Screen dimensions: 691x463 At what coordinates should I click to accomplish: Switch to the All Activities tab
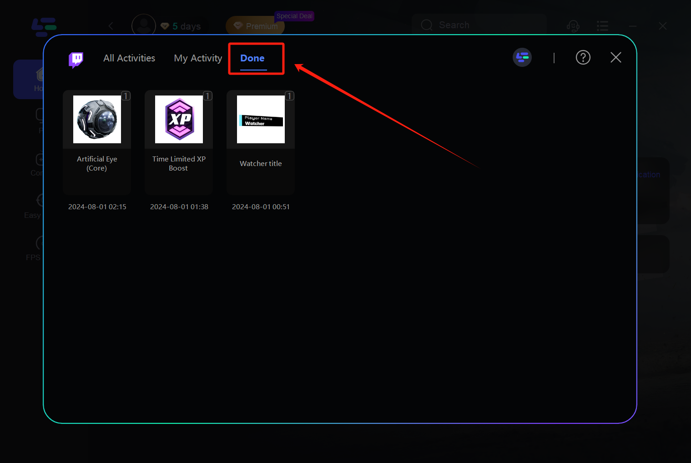click(x=129, y=58)
